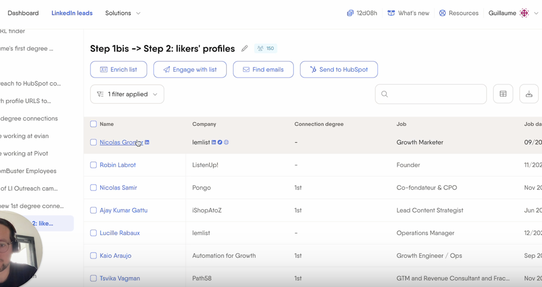This screenshot has width=542, height=287.
Task: Open sidebar item 'each to HubSpot co...'
Action: (31, 83)
